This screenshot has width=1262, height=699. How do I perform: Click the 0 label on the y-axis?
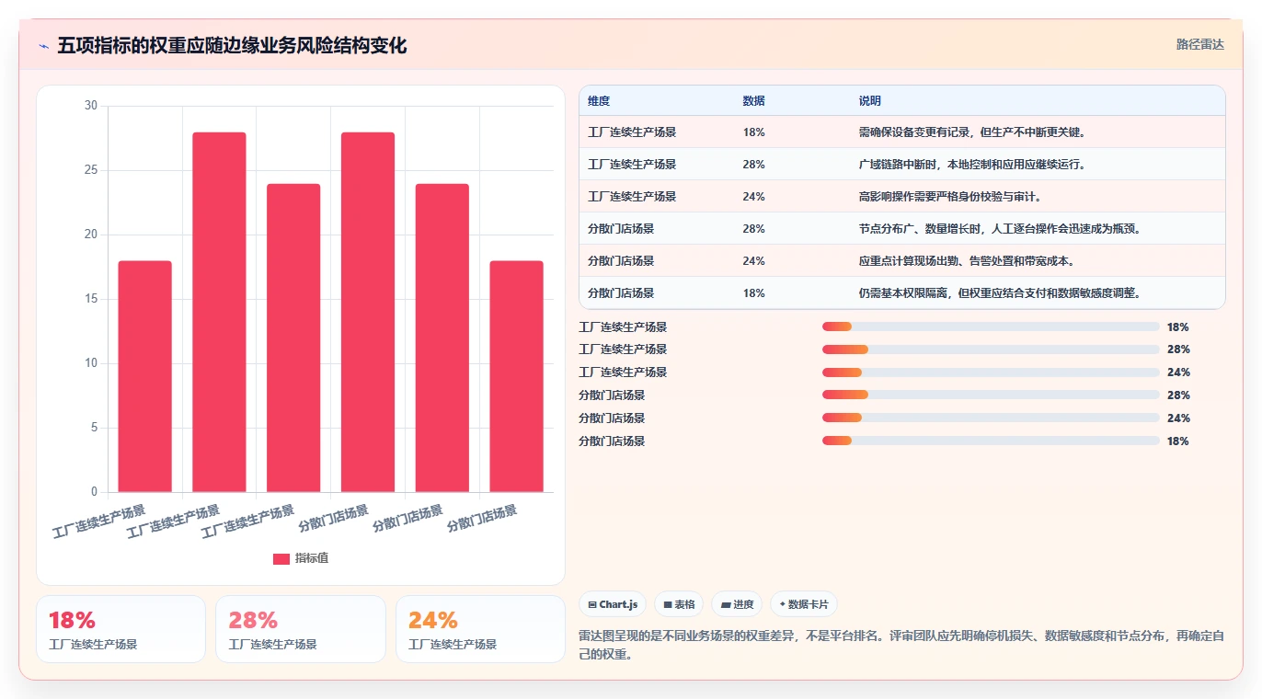click(x=94, y=492)
